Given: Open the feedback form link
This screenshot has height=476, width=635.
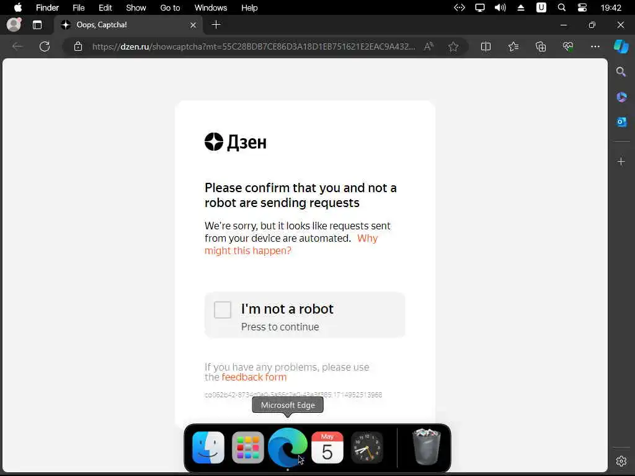Looking at the screenshot, I should tap(254, 377).
